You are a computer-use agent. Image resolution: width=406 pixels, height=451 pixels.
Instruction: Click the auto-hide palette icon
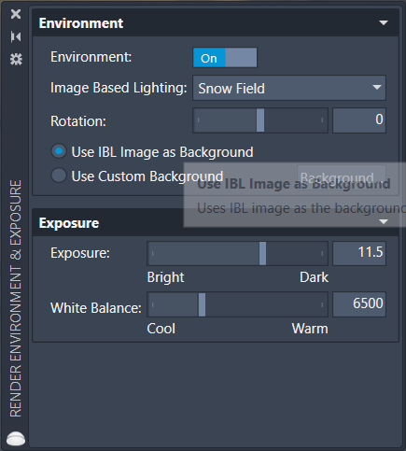click(x=16, y=36)
